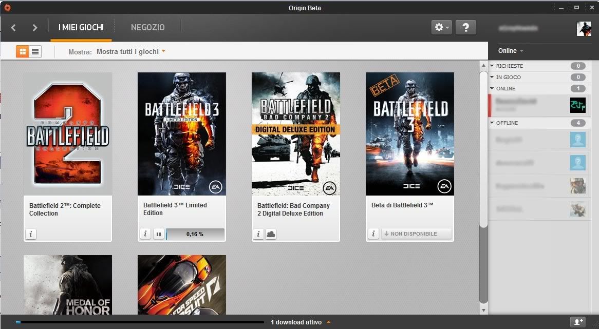The image size is (599, 329).
Task: Open info for Beta di Battlefield 3
Action: point(373,234)
